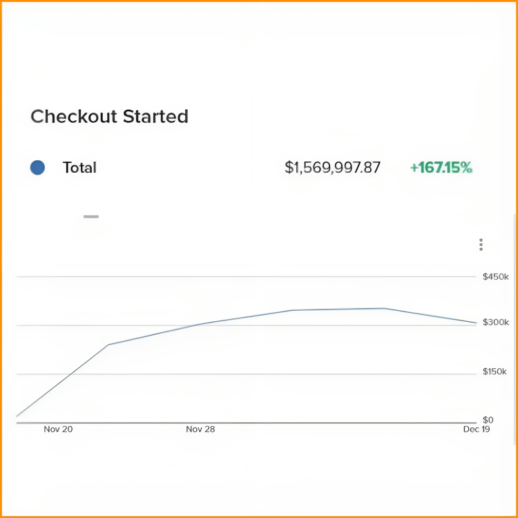This screenshot has height=518, width=518.
Task: Toggle the Total series legend label
Action: pos(79,167)
